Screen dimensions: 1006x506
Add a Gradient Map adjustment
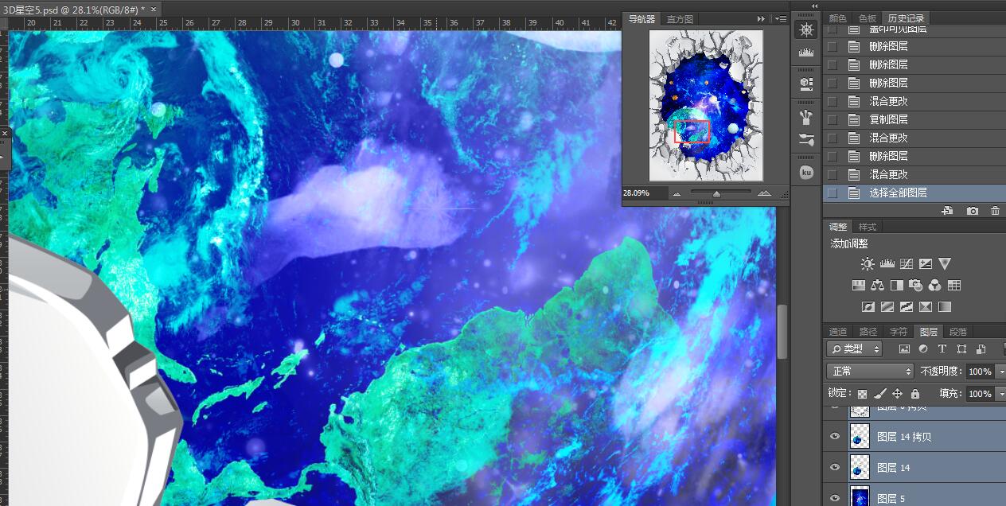point(945,306)
